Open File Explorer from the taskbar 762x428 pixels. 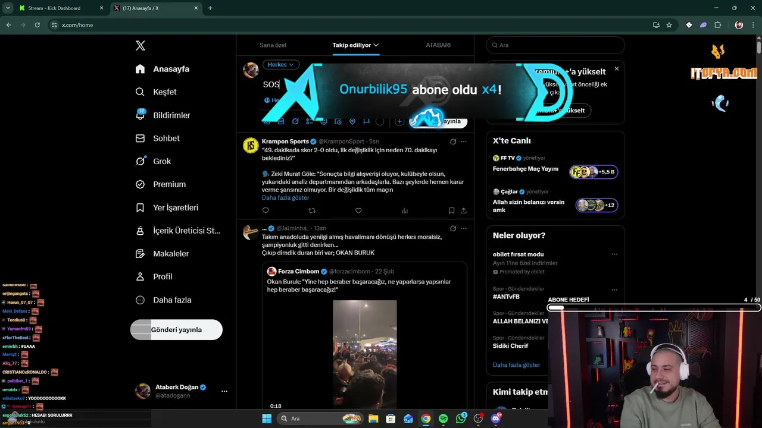click(x=373, y=418)
